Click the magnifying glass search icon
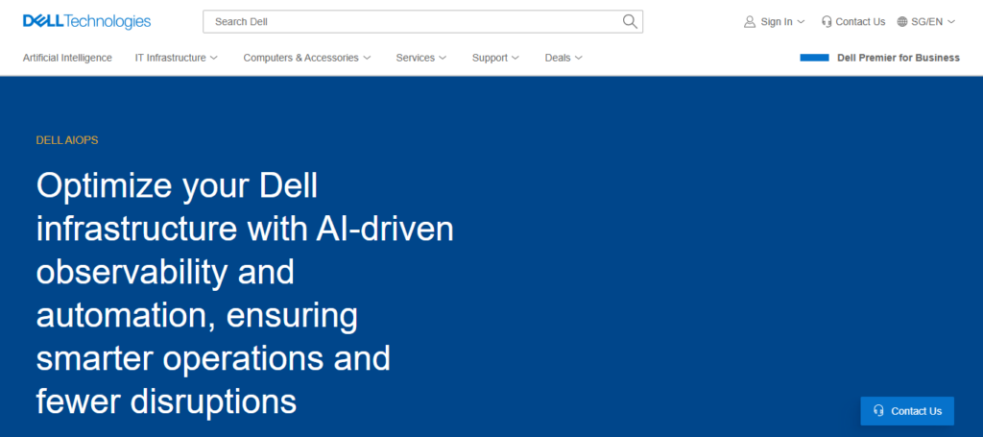 [630, 21]
